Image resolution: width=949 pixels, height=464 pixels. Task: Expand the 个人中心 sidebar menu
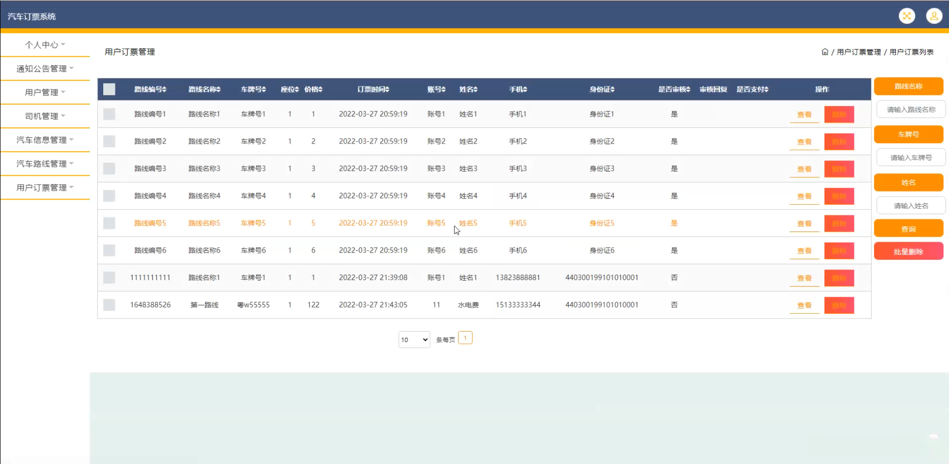[45, 45]
